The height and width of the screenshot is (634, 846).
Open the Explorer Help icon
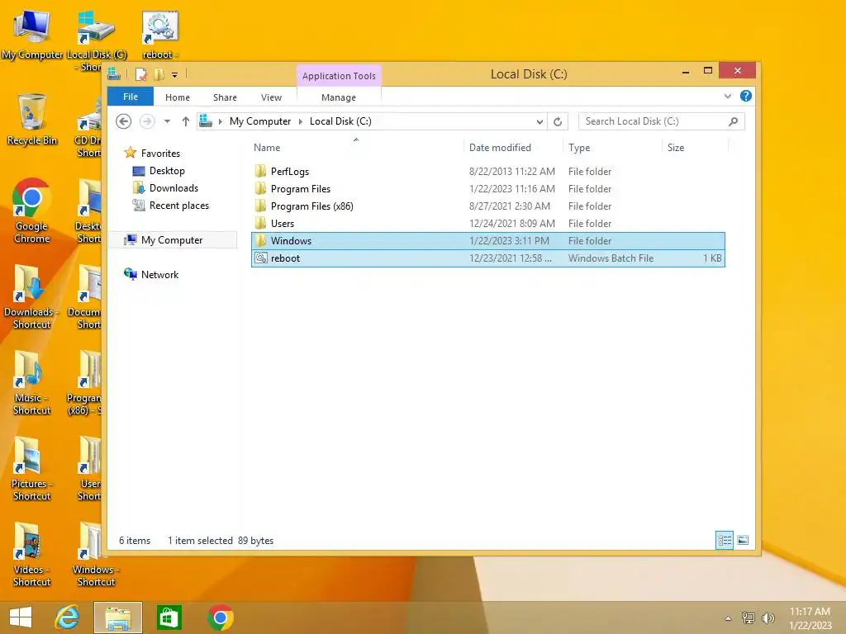pyautogui.click(x=746, y=96)
